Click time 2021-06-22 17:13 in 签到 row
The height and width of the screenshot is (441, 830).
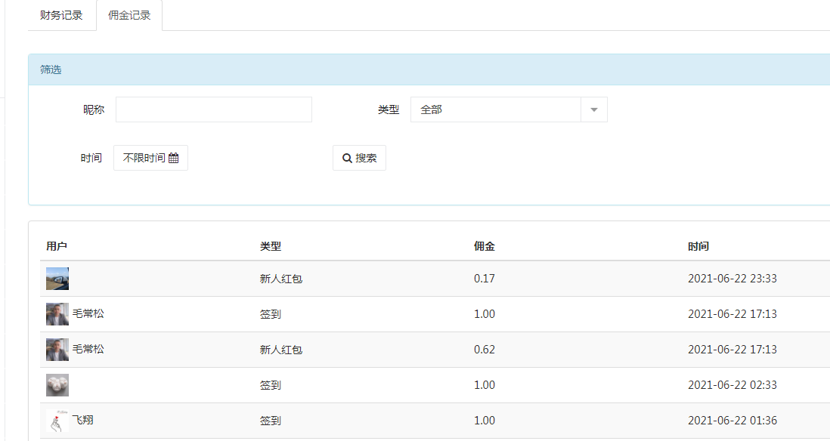(x=732, y=314)
